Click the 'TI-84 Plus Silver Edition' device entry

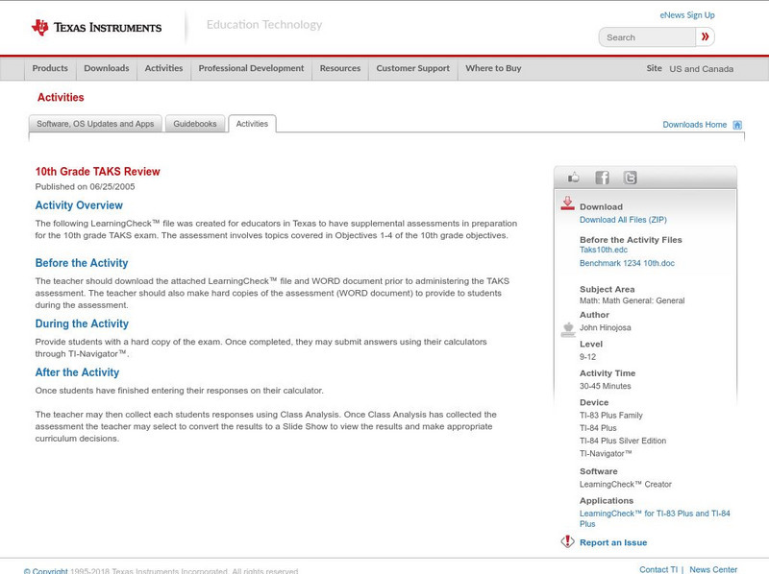point(623,441)
